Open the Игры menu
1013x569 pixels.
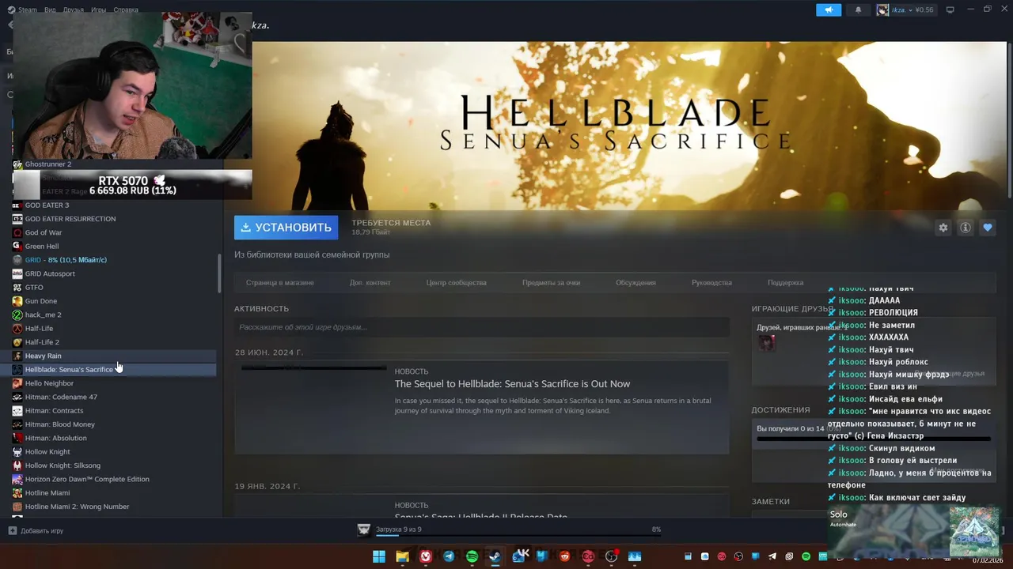pos(98,10)
